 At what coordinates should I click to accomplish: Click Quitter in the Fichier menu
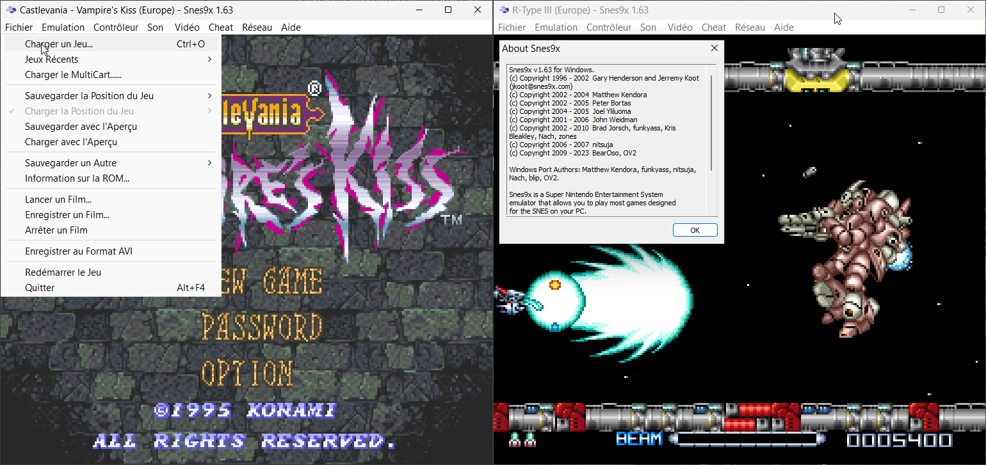(x=111, y=288)
